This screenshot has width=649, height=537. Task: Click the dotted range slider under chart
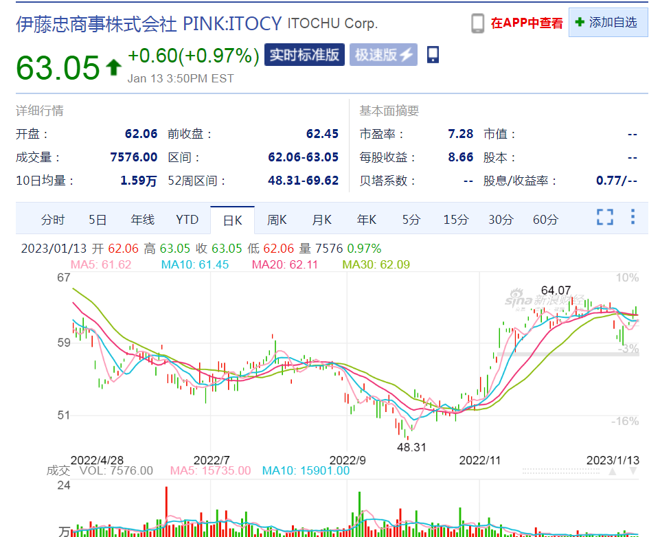point(561,471)
